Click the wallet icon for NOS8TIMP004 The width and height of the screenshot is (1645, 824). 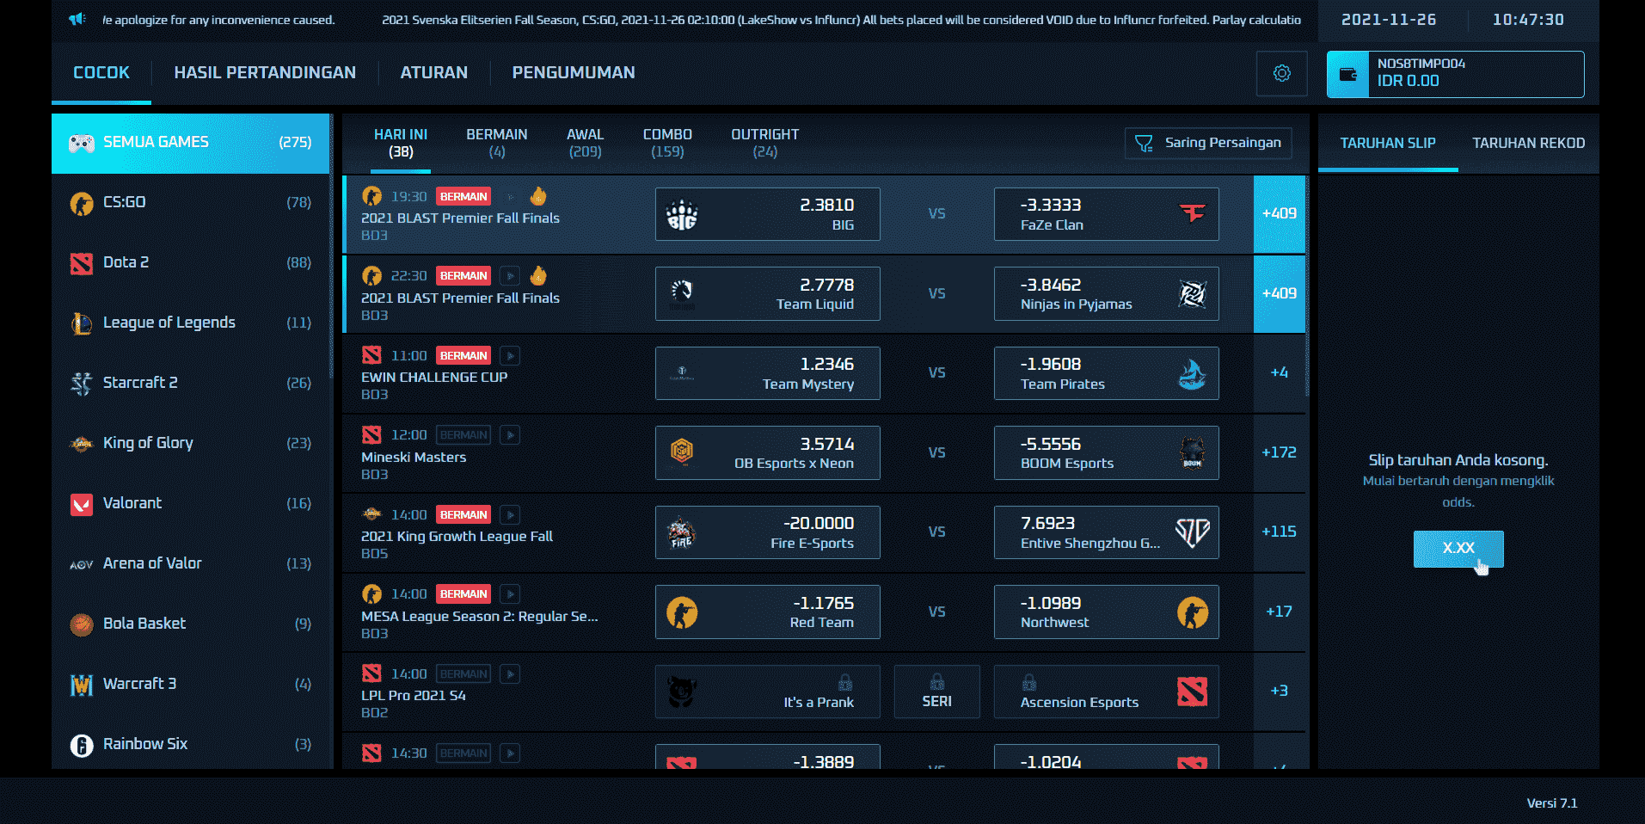[x=1348, y=73]
